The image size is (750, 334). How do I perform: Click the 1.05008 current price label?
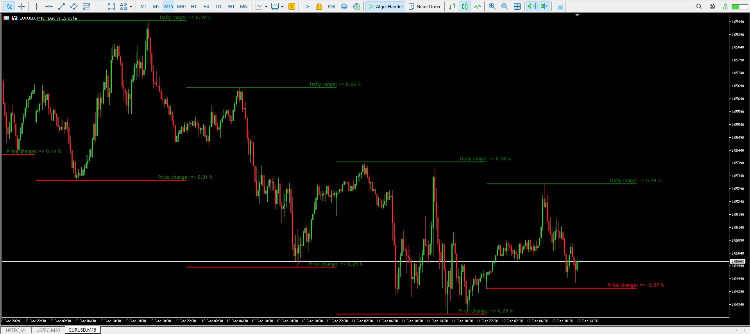[737, 261]
